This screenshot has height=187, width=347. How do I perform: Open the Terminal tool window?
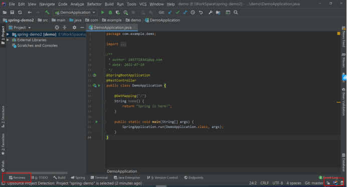(x=99, y=177)
